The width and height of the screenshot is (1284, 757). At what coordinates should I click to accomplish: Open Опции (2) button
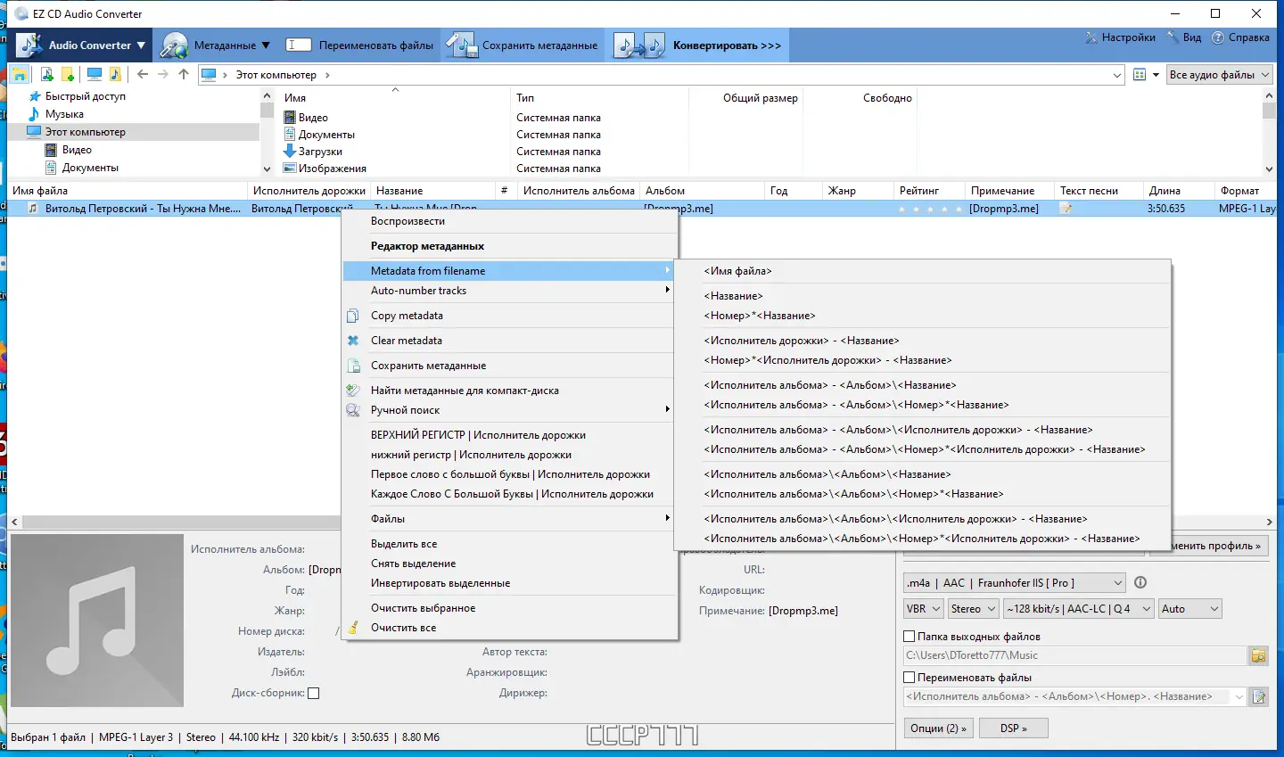click(x=938, y=728)
